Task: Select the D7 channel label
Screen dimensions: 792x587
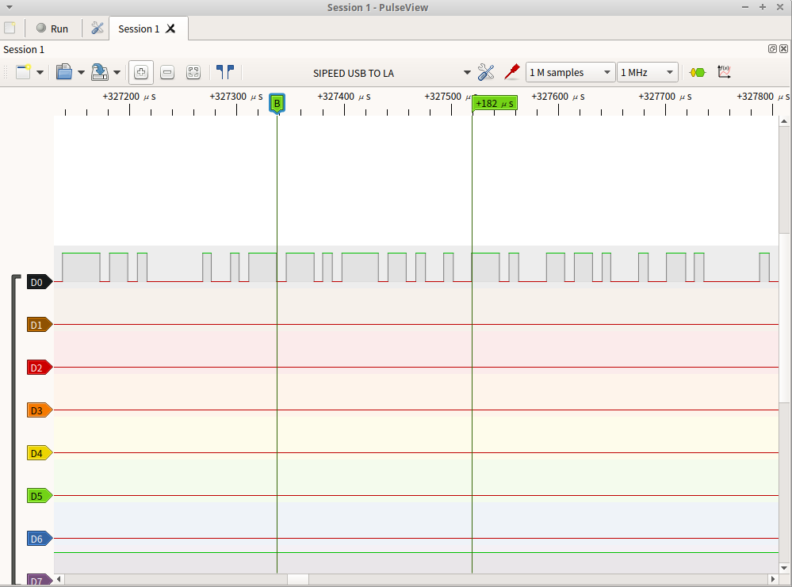Action: click(40, 580)
